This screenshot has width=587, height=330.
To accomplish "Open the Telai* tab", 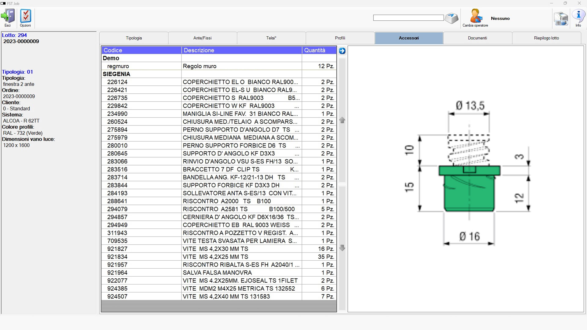I will coord(271,38).
